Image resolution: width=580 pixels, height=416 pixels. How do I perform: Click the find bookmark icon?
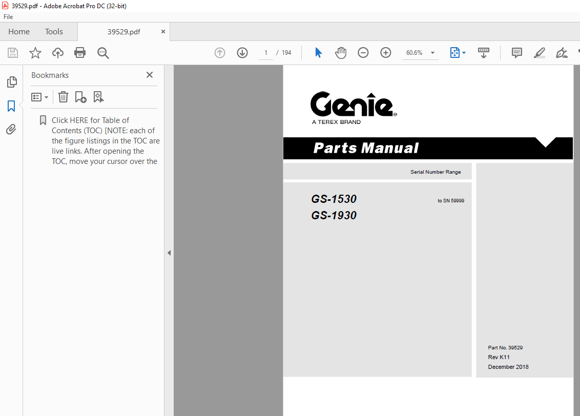(98, 97)
